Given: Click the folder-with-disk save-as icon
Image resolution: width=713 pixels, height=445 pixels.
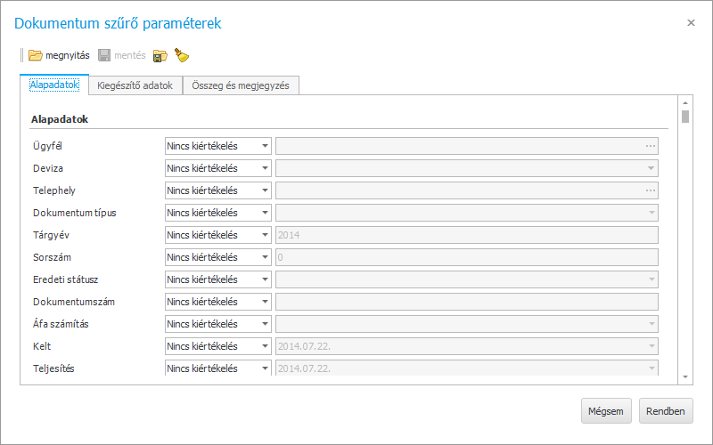Looking at the screenshot, I should [x=160, y=55].
